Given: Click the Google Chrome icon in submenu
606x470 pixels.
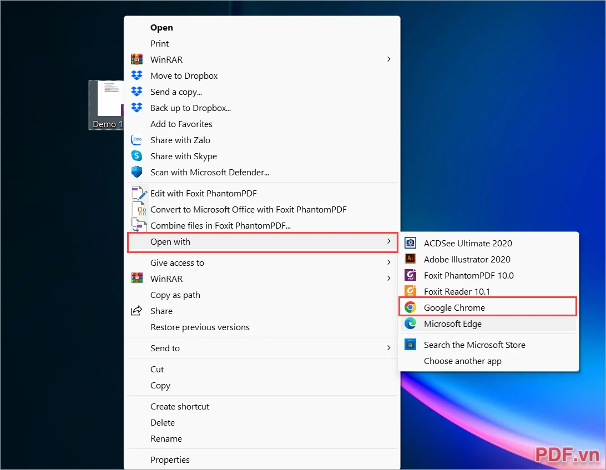Looking at the screenshot, I should pos(411,307).
